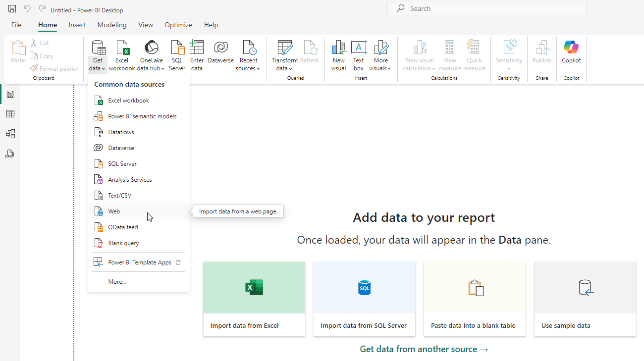The image size is (644, 361).
Task: Click the Use sample data card
Action: 585,299
